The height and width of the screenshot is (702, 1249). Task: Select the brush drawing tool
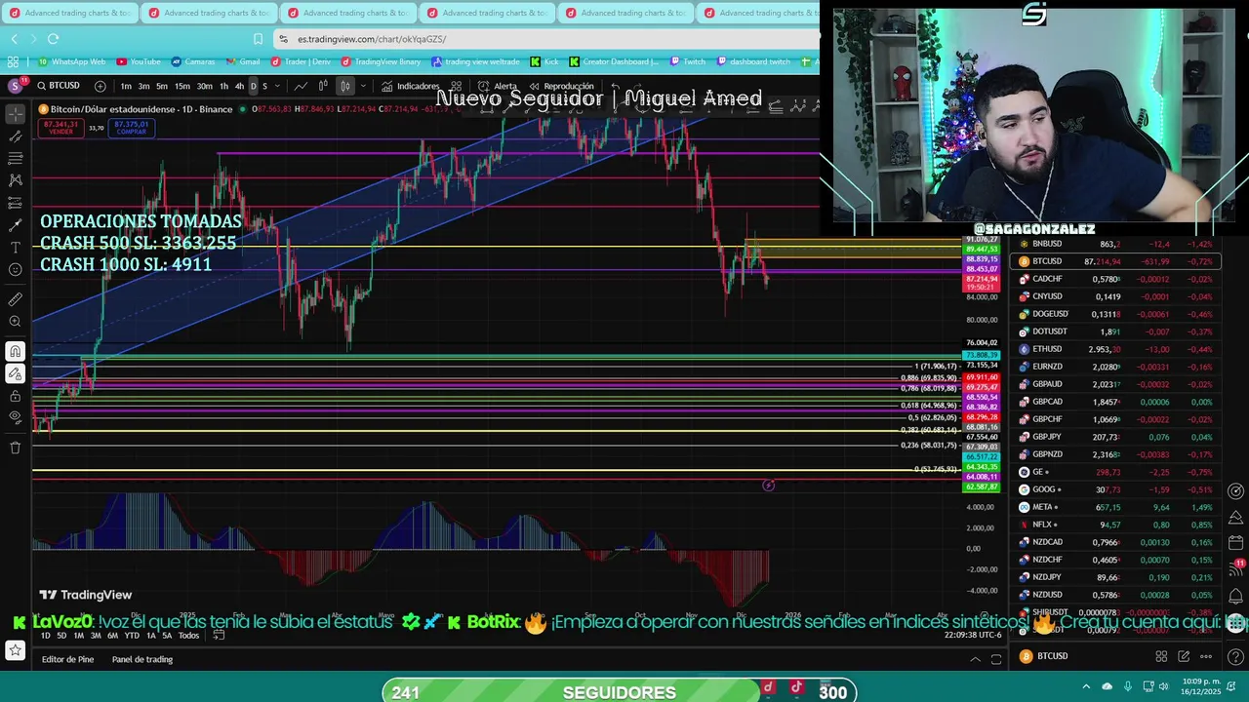coord(15,225)
